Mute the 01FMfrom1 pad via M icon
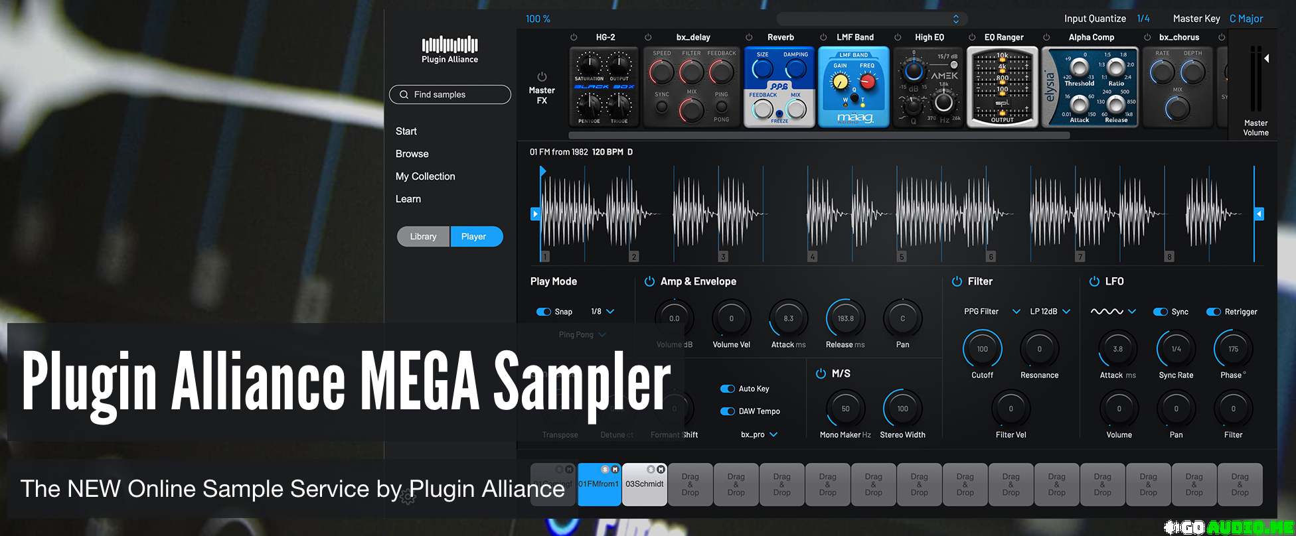This screenshot has width=1296, height=536. [x=615, y=469]
